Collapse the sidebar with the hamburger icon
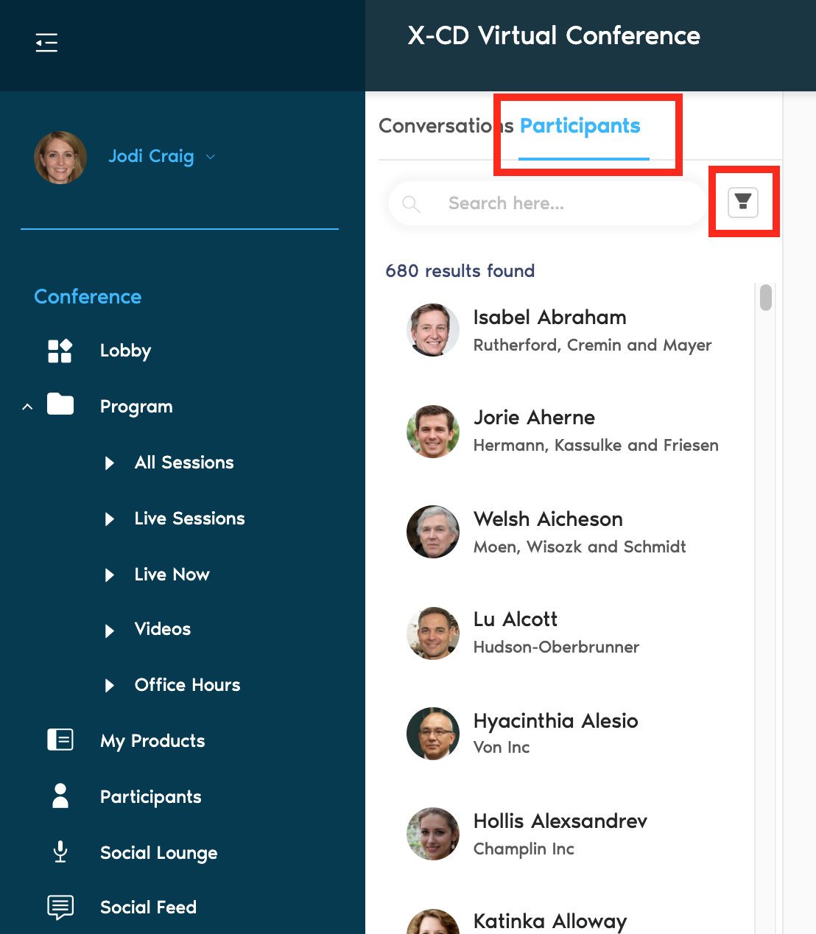The image size is (816, 934). coord(46,43)
